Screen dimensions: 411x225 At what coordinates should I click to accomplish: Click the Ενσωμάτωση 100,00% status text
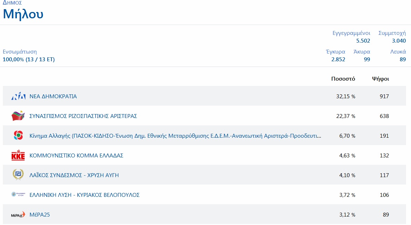pos(29,60)
